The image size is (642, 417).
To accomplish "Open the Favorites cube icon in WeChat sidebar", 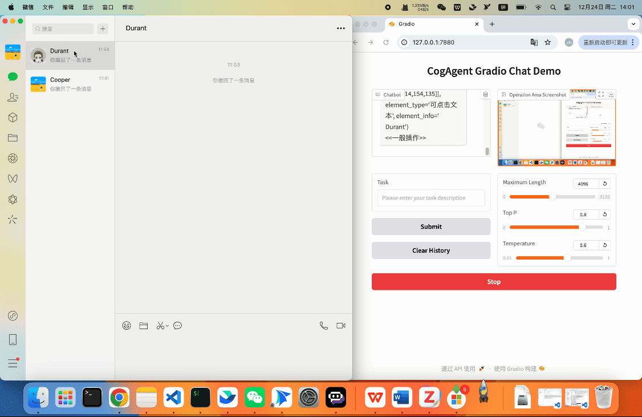I will 13,118.
